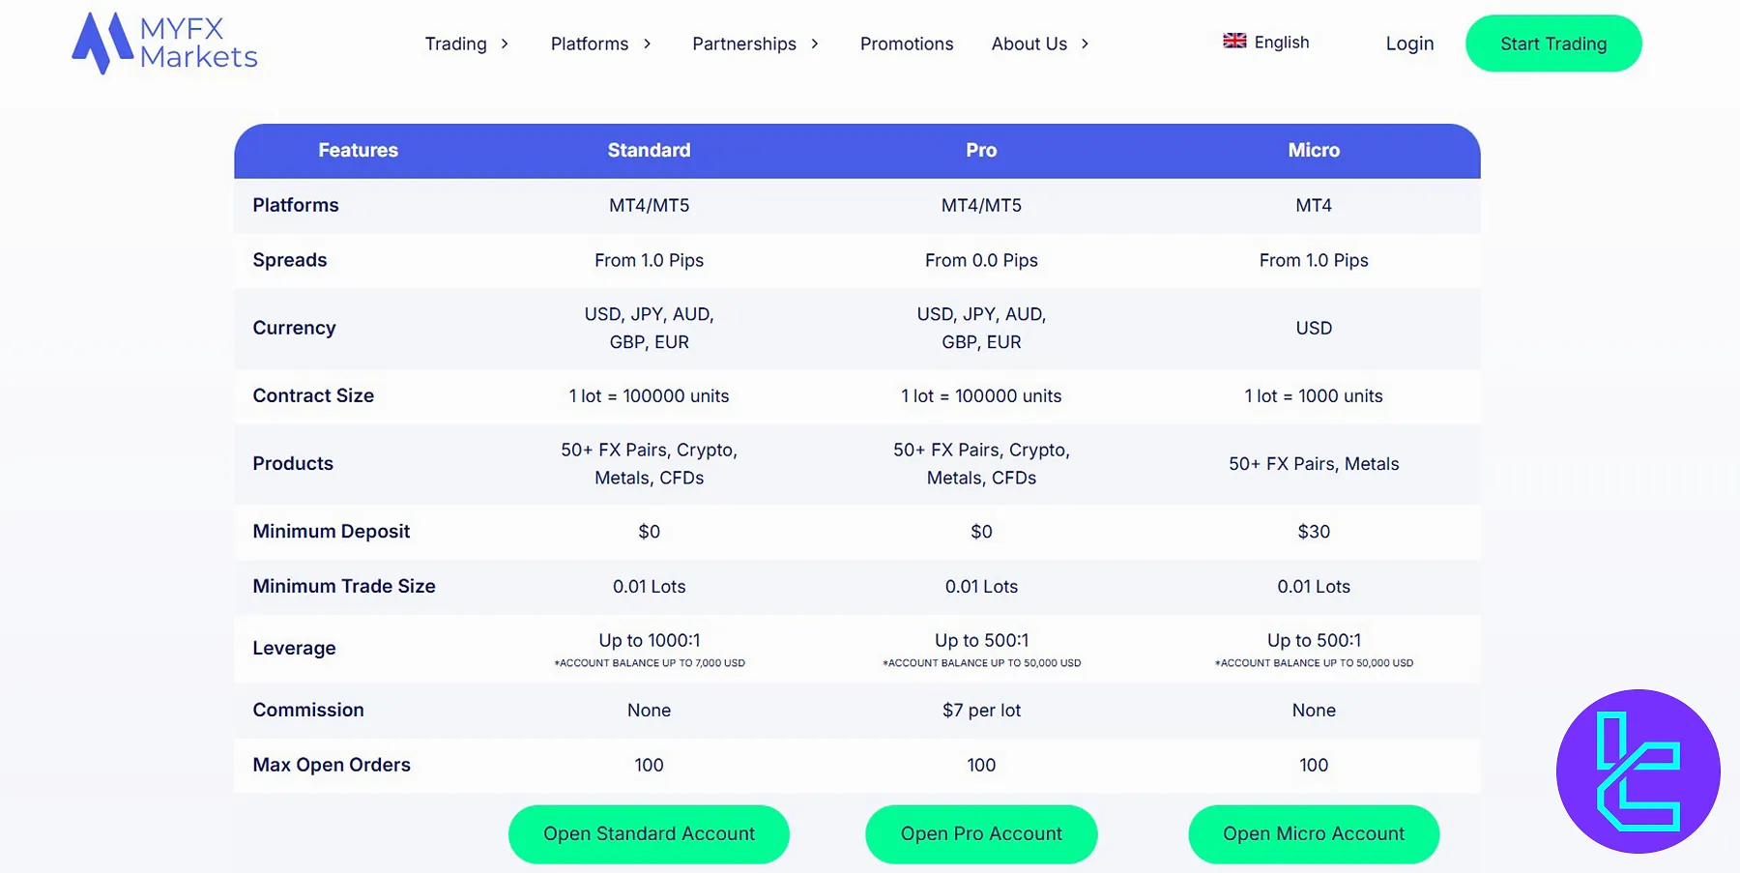The width and height of the screenshot is (1740, 873).
Task: Click the Pro spreads 'From 0.0 Pips'
Action: pos(981,260)
